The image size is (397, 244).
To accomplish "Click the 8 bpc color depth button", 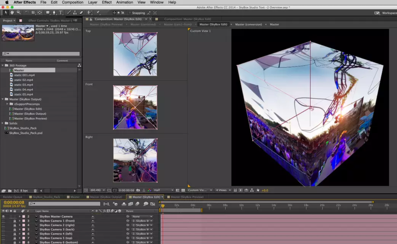I will click(x=24, y=191).
